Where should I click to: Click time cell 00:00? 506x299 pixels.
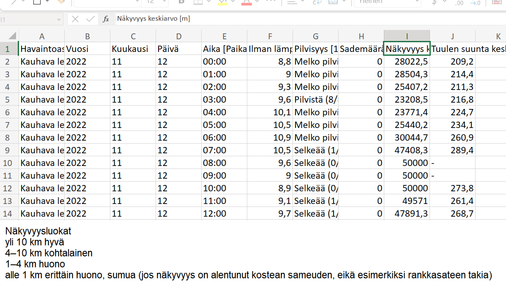pyautogui.click(x=224, y=62)
